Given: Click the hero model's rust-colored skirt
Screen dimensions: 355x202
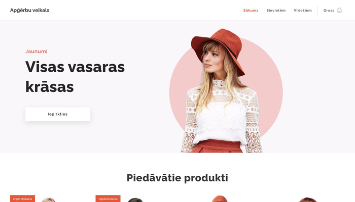Looking at the screenshot, I should point(216,146).
